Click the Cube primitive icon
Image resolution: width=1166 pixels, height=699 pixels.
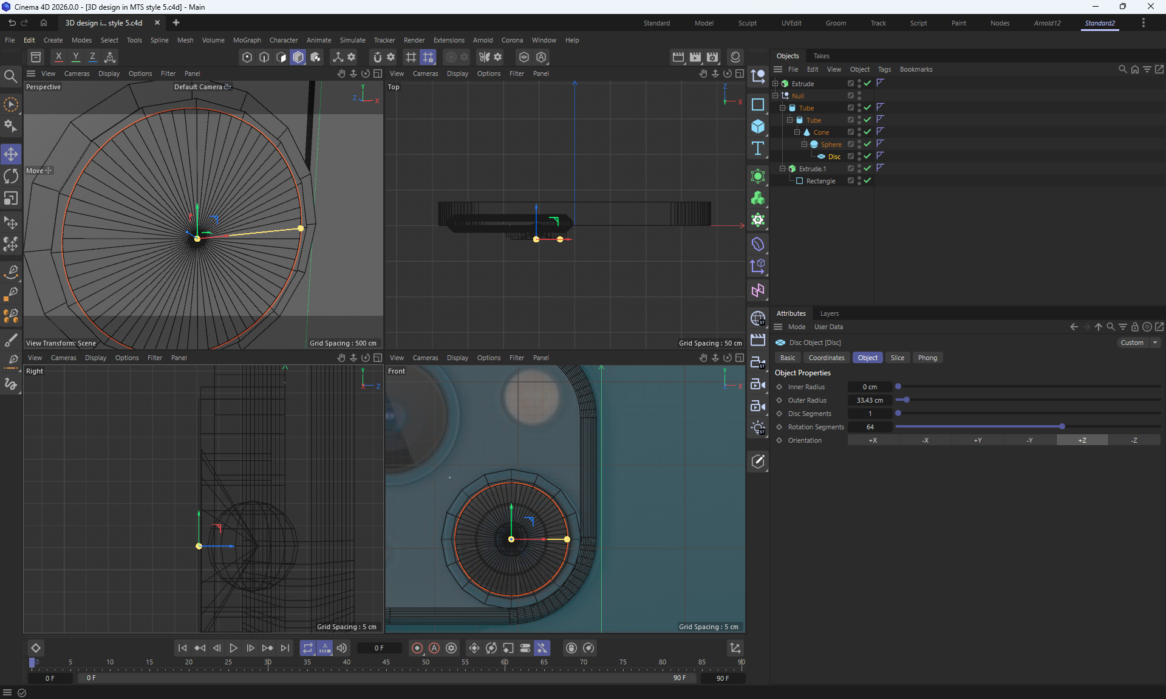(x=758, y=126)
